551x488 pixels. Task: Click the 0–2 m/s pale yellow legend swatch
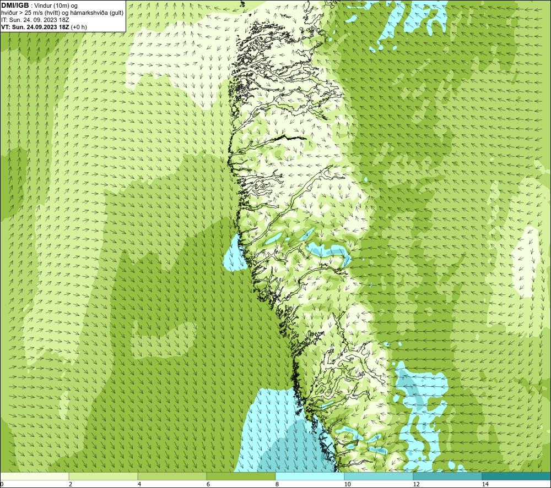pyautogui.click(x=34, y=476)
